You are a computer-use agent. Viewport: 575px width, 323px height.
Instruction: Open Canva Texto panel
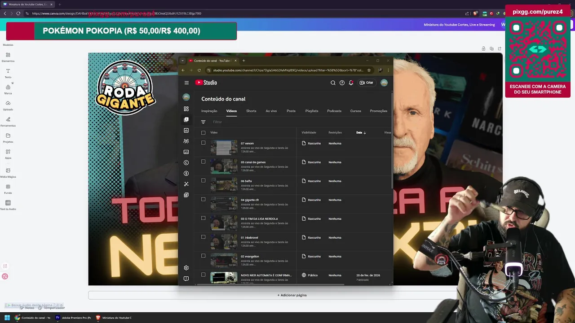click(8, 73)
